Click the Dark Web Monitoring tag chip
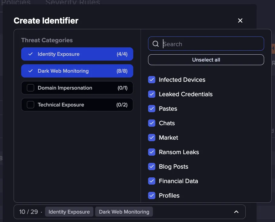 124,212
